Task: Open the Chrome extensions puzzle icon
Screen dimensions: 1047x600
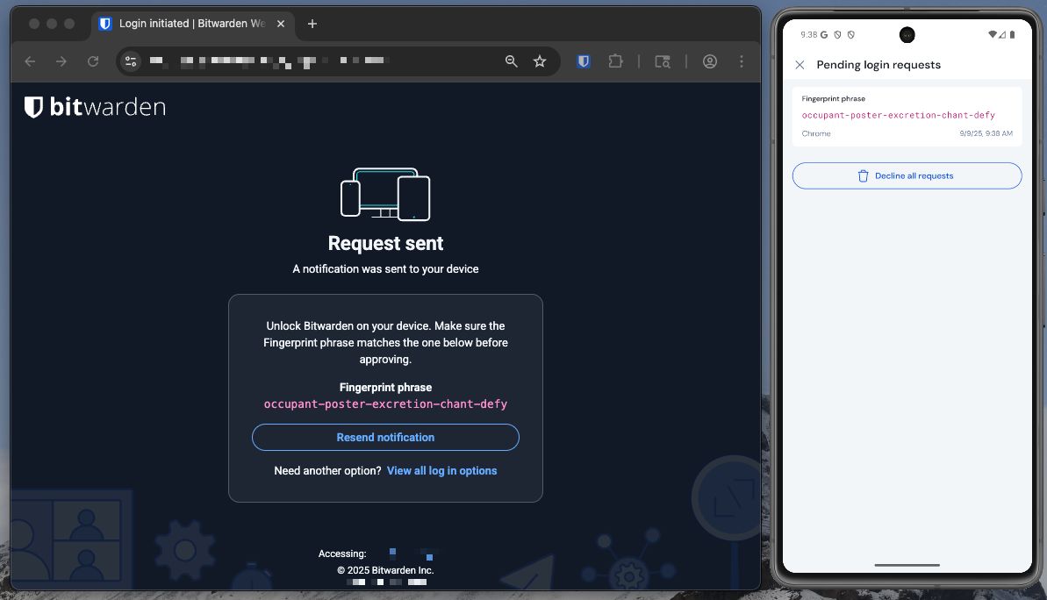Action: 615,61
